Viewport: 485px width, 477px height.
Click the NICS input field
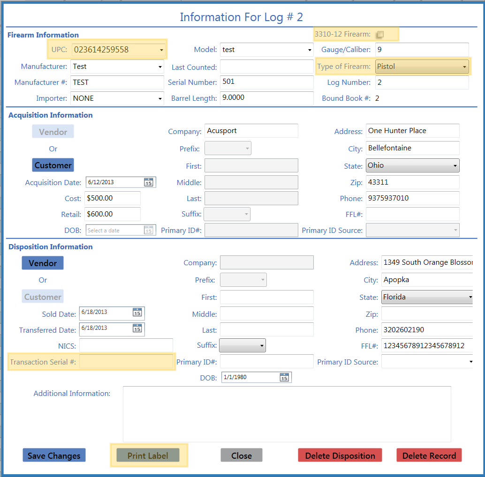point(126,345)
